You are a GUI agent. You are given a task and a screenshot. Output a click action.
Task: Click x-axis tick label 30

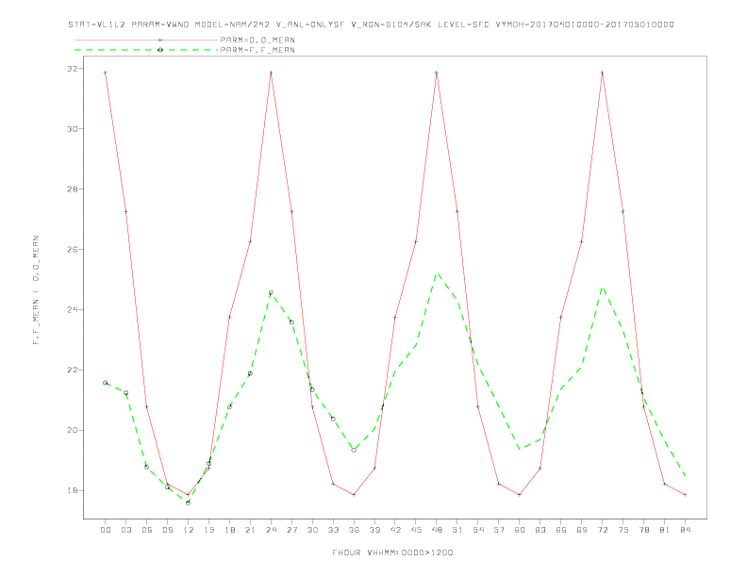click(x=312, y=530)
